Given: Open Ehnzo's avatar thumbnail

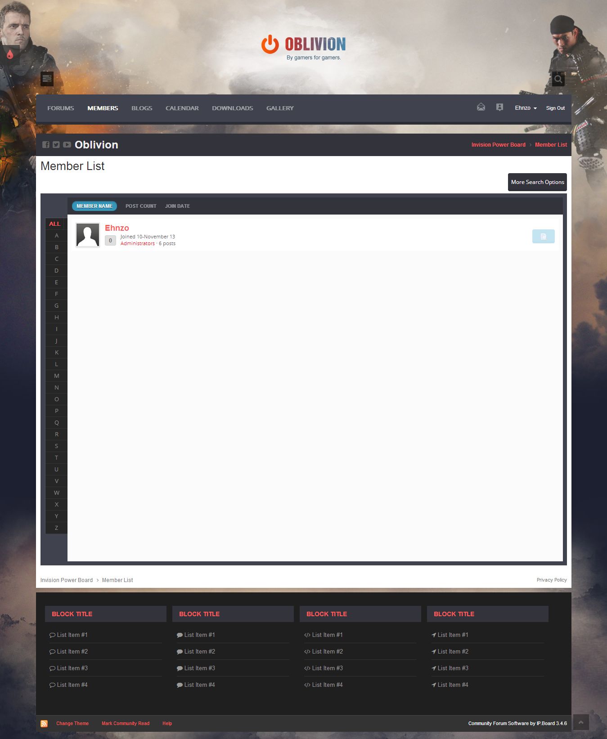Looking at the screenshot, I should (x=88, y=235).
